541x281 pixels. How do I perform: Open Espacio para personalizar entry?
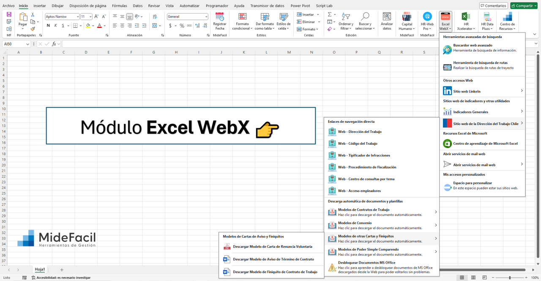[x=482, y=186]
